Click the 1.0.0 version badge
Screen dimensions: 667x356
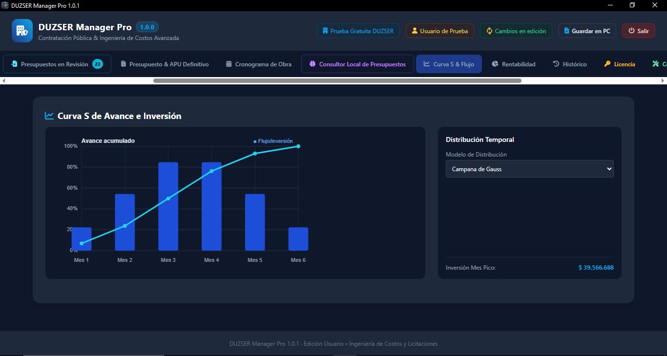(147, 27)
